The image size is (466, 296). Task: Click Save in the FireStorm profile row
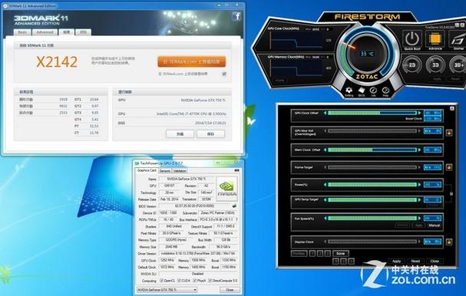pyautogui.click(x=341, y=254)
